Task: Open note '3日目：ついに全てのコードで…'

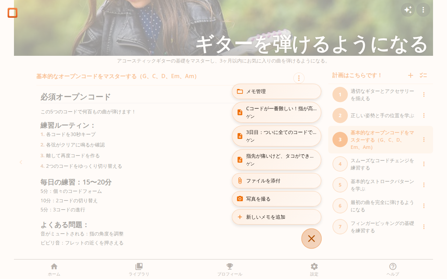Action: 277,136
